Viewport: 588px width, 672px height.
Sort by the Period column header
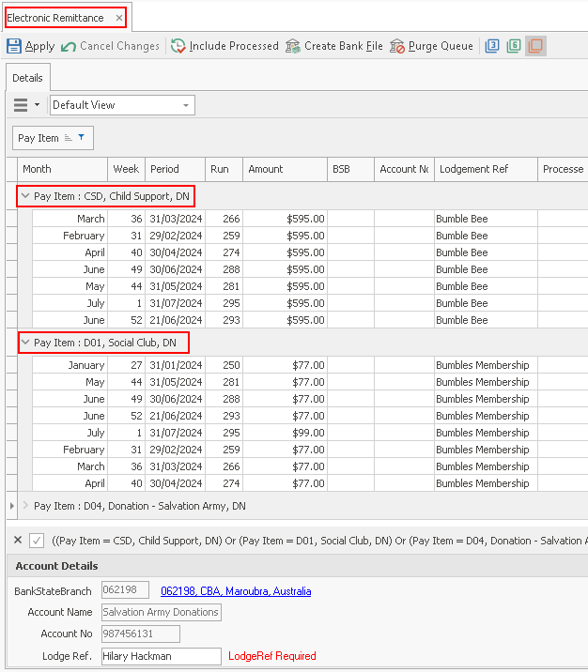[175, 169]
